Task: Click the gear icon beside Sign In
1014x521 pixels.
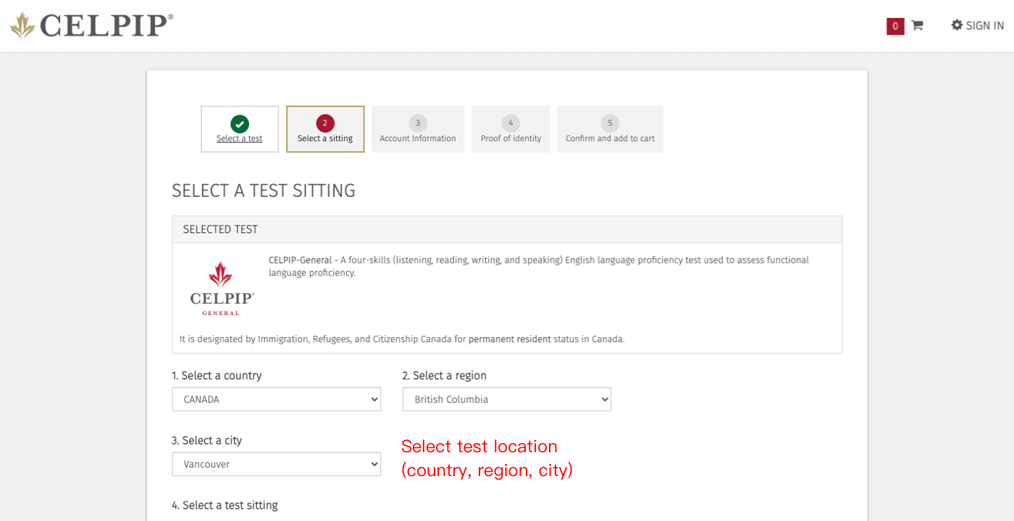Action: pyautogui.click(x=957, y=25)
